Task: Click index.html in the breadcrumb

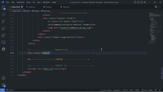Action: [17, 11]
